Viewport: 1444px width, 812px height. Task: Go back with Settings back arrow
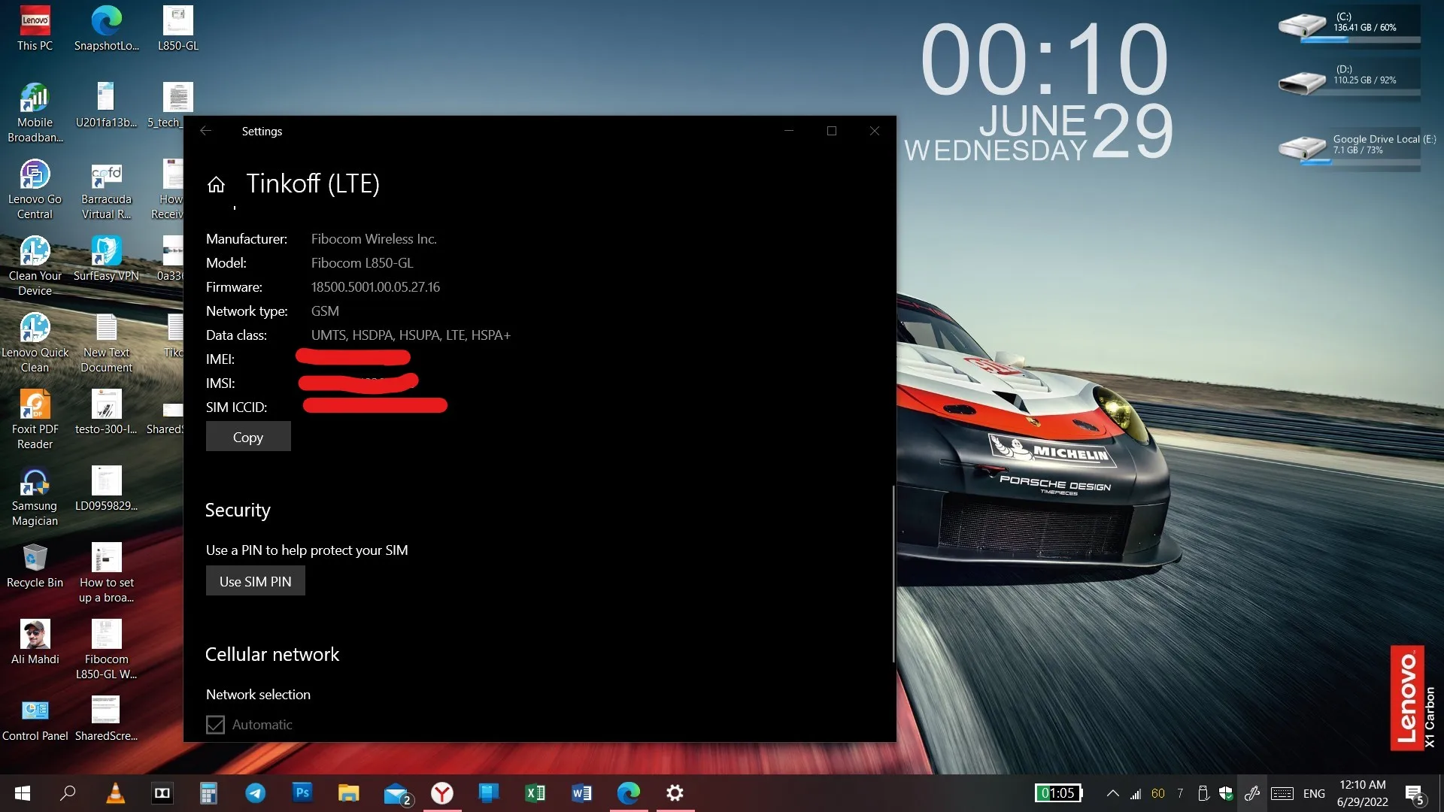tap(205, 131)
